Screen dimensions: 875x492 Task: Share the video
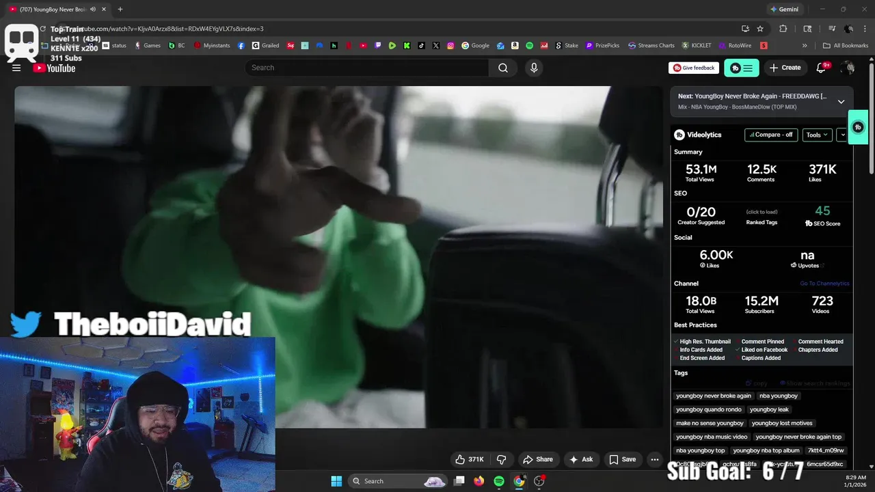click(x=537, y=459)
